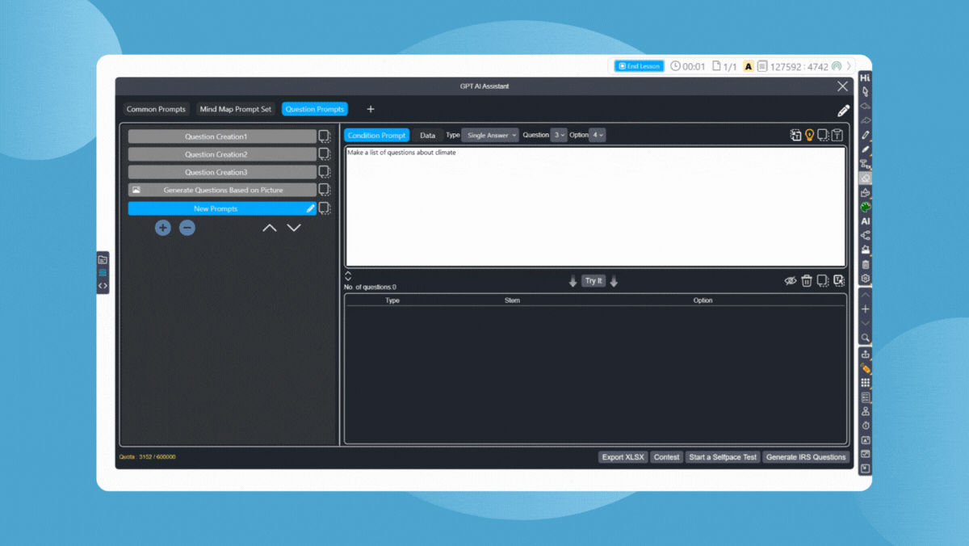This screenshot has height=546, width=969.
Task: Select the pen tool on right sidebar
Action: click(x=866, y=135)
